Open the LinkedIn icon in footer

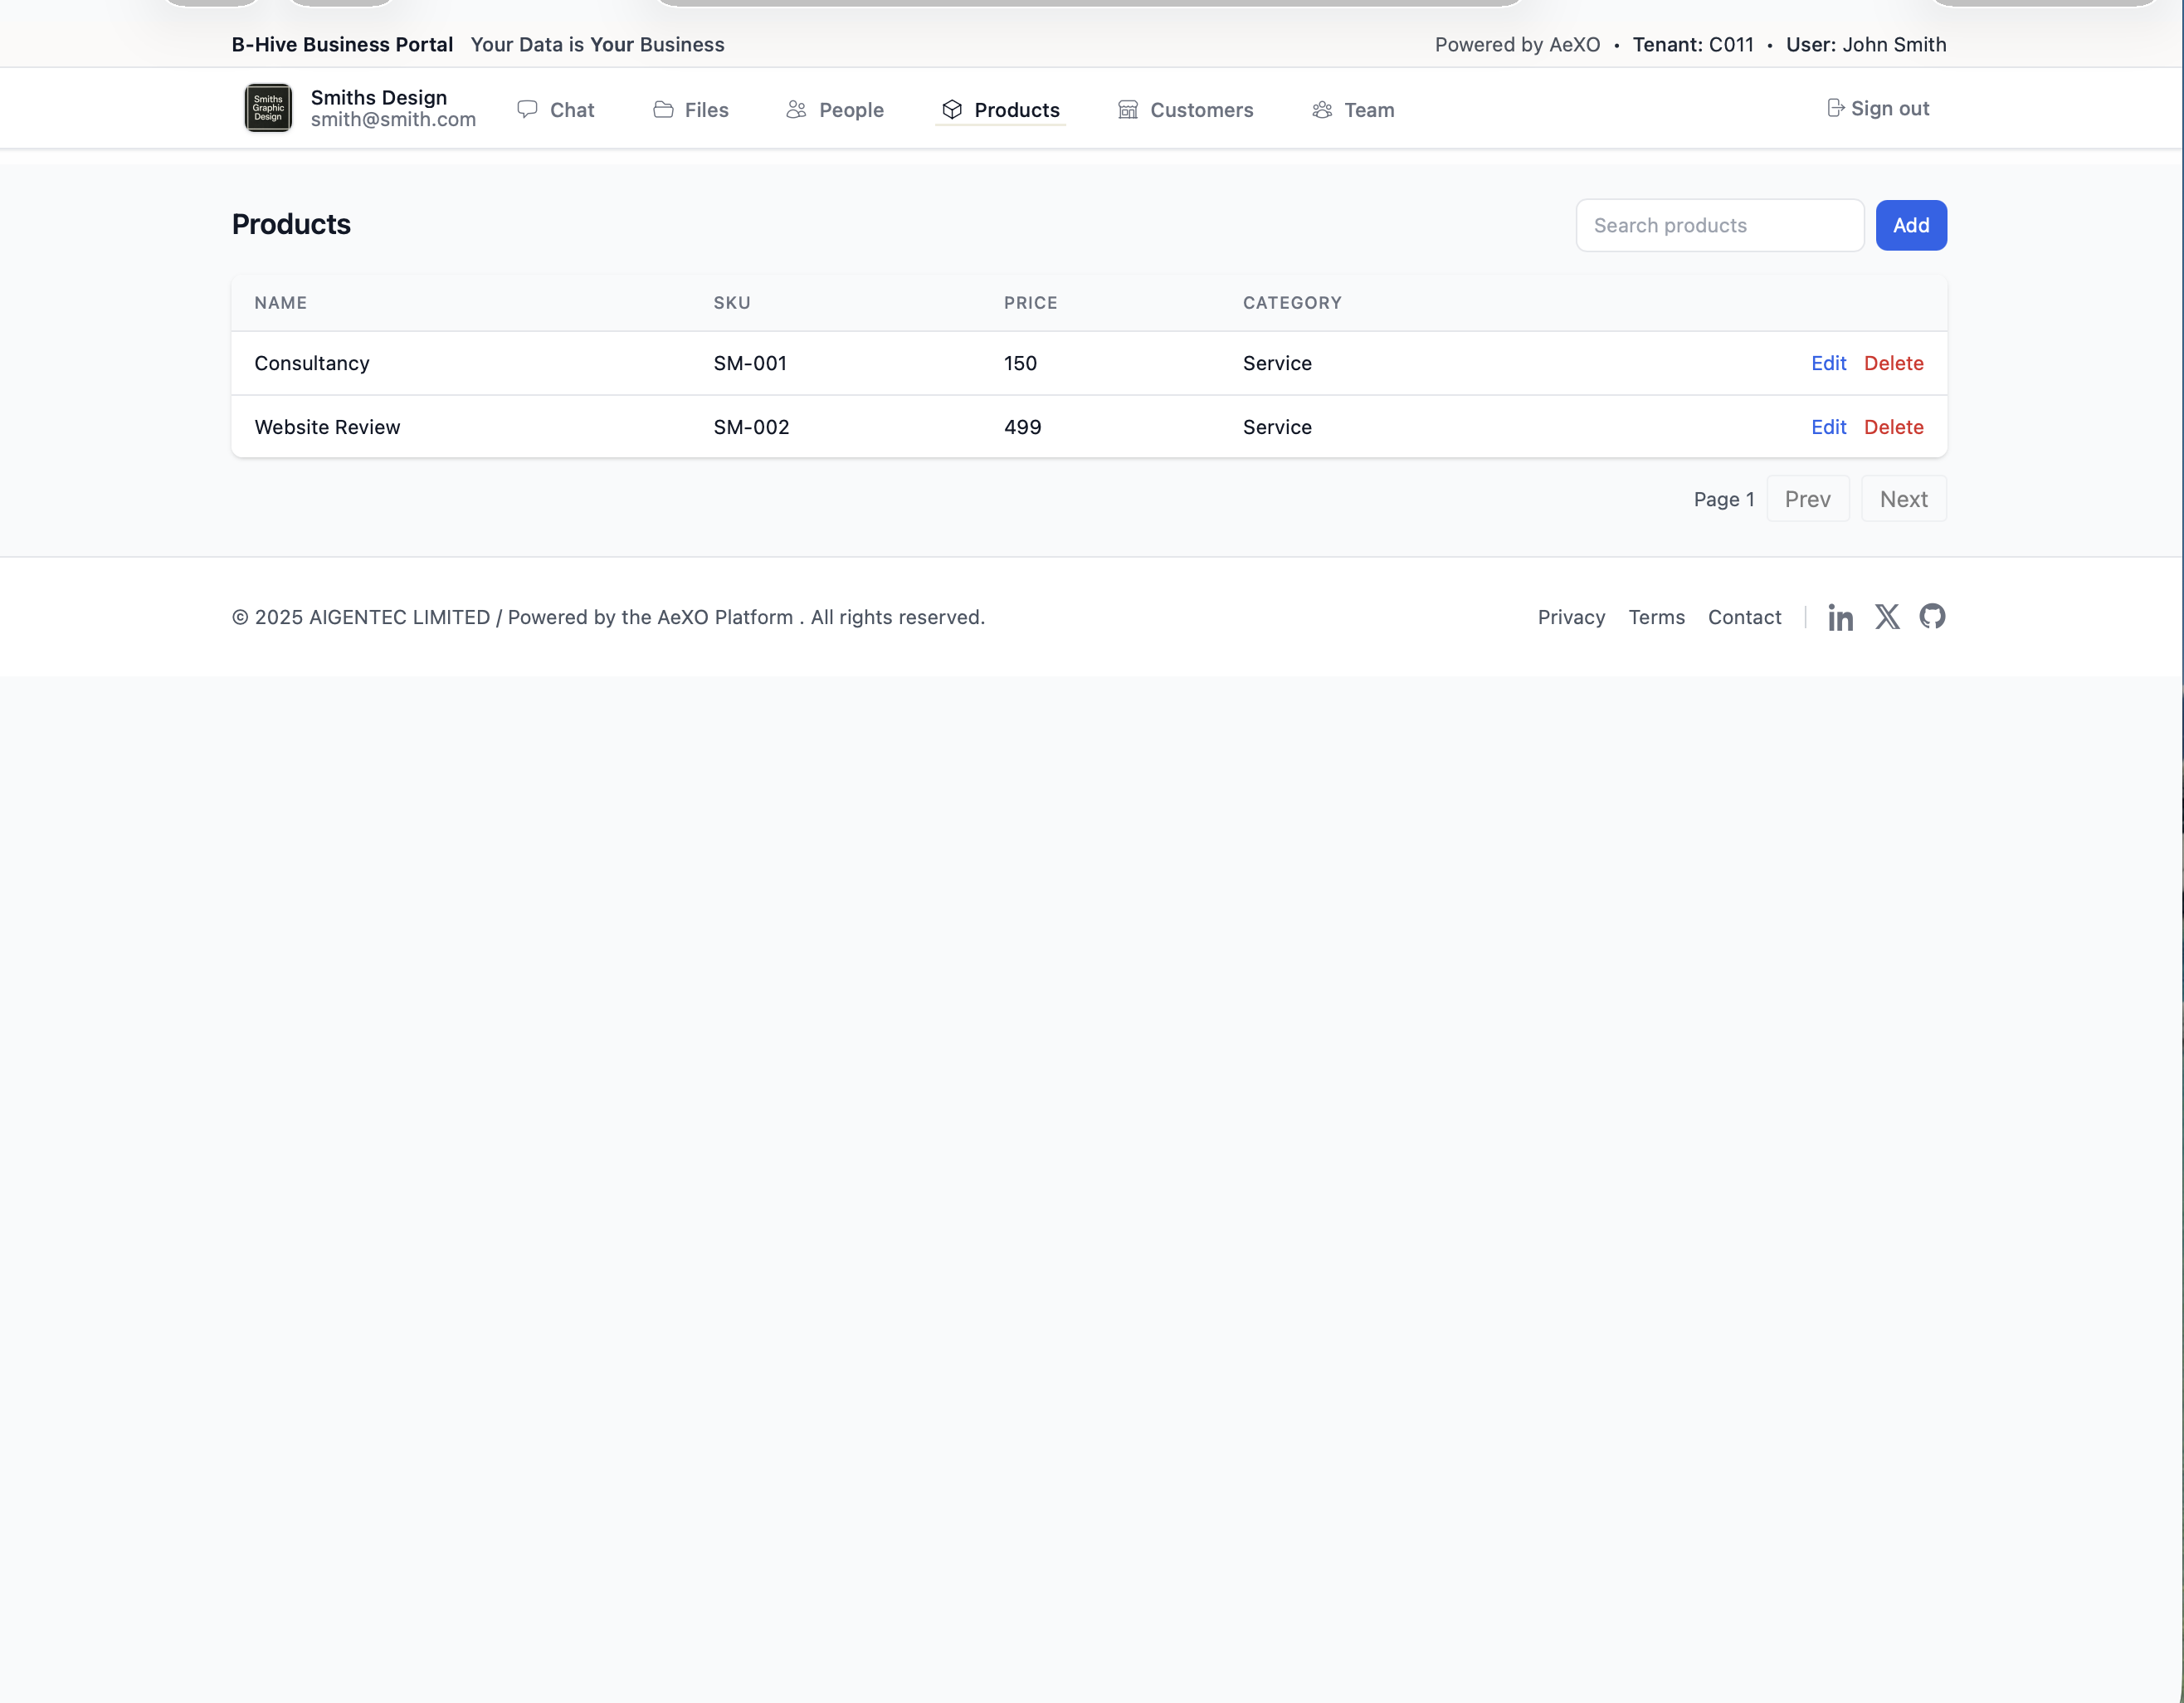pyautogui.click(x=1840, y=617)
